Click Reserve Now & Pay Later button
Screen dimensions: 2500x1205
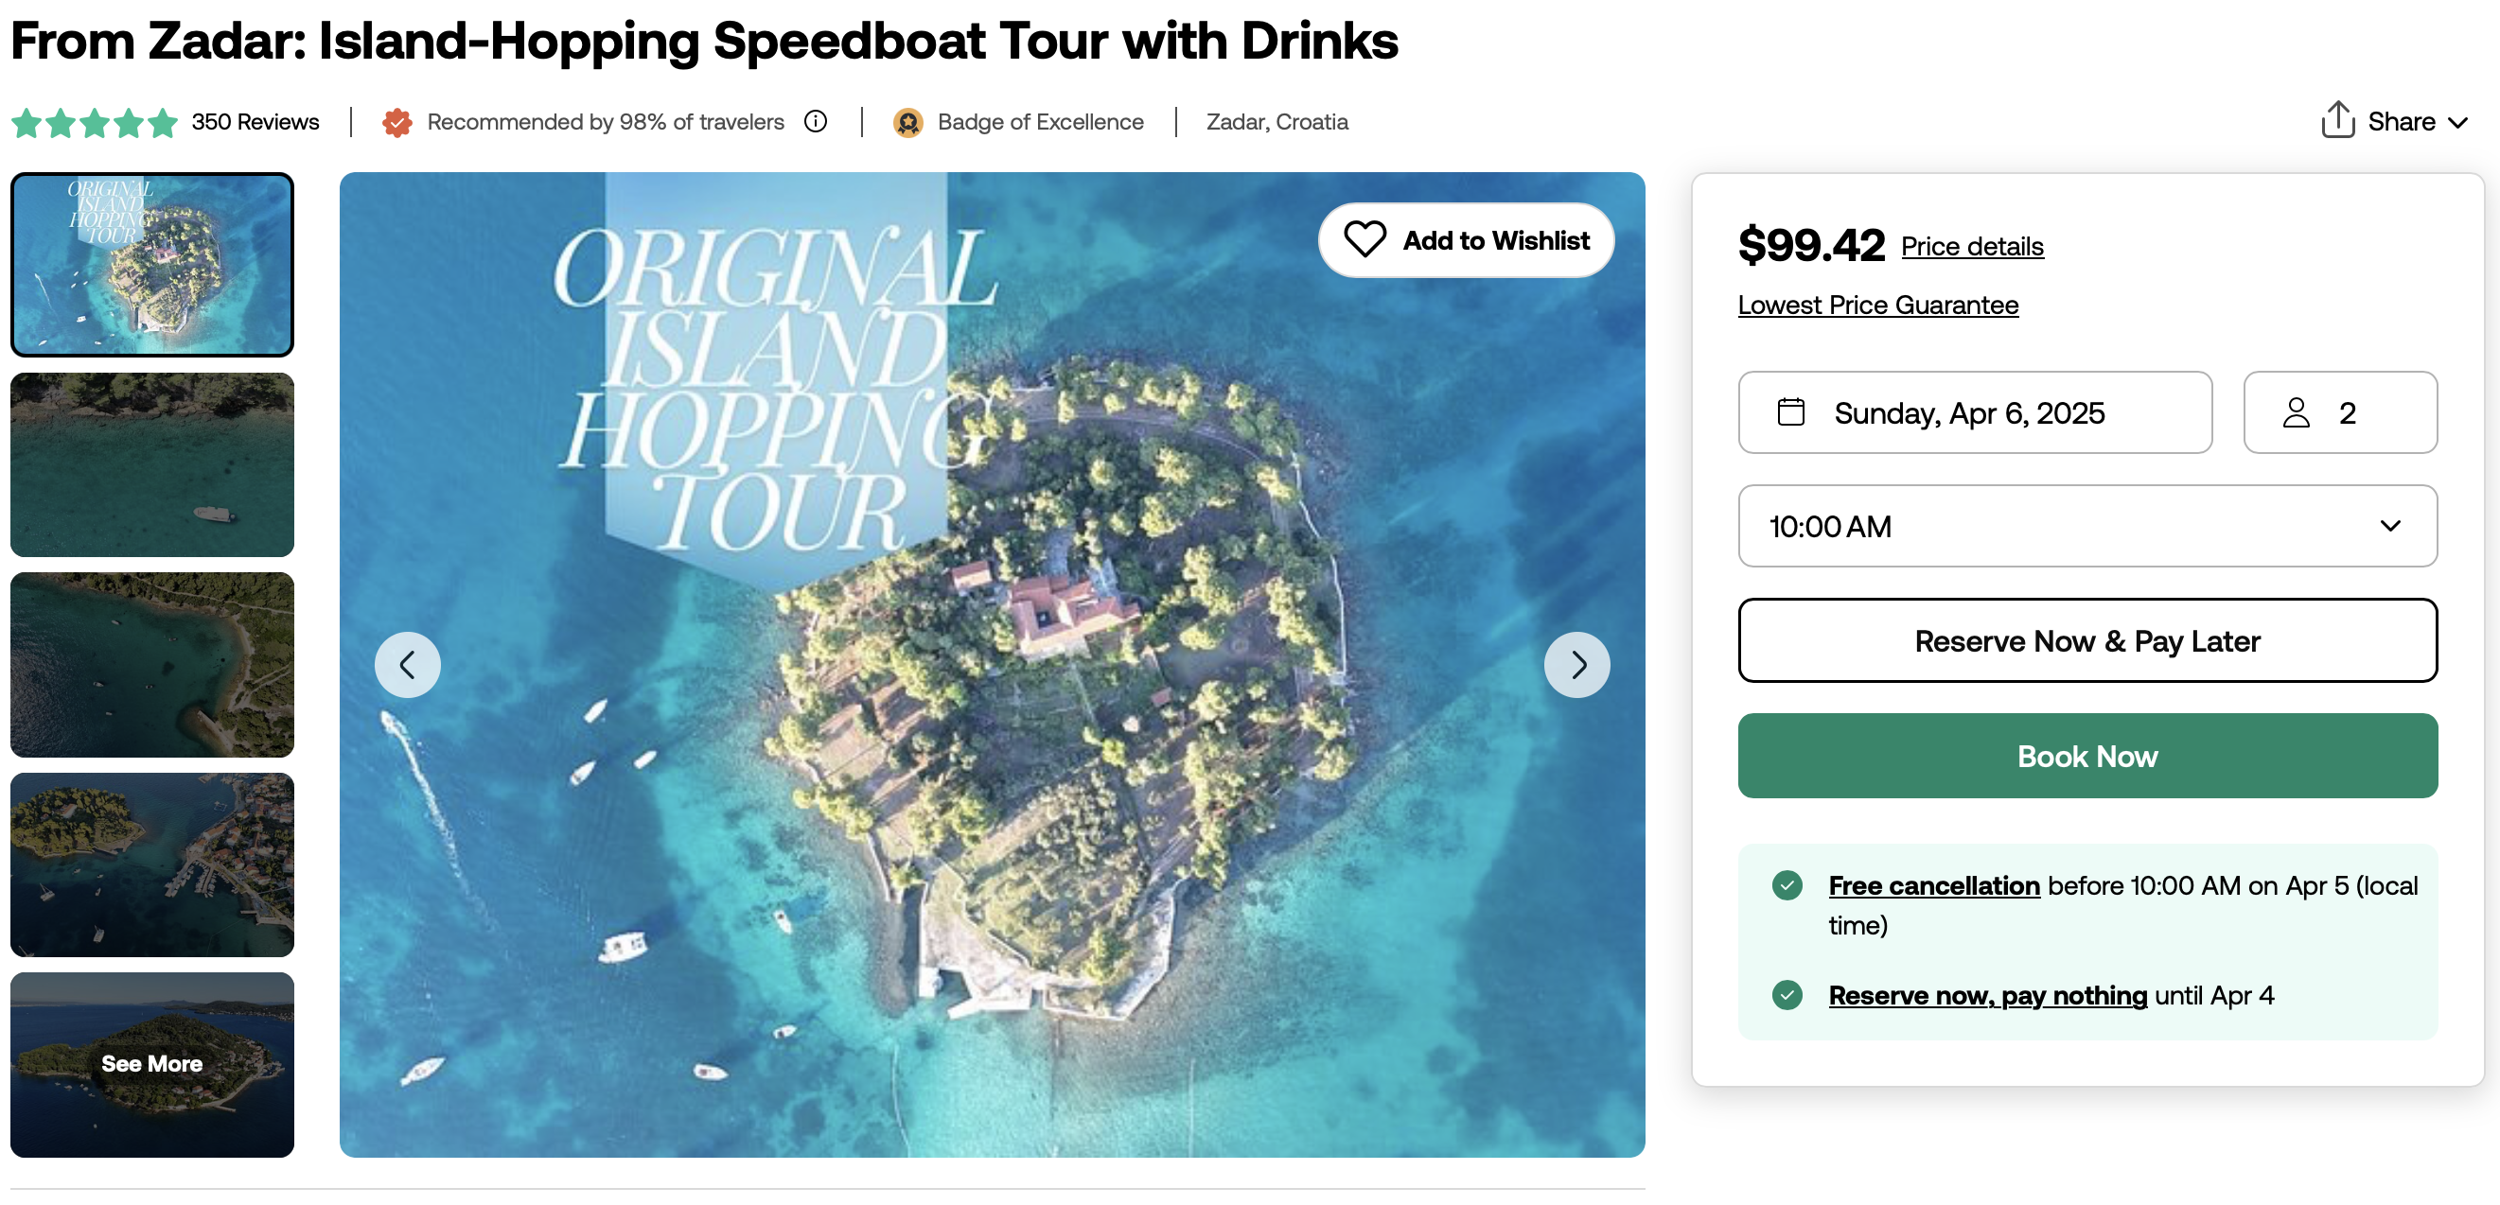(2086, 640)
